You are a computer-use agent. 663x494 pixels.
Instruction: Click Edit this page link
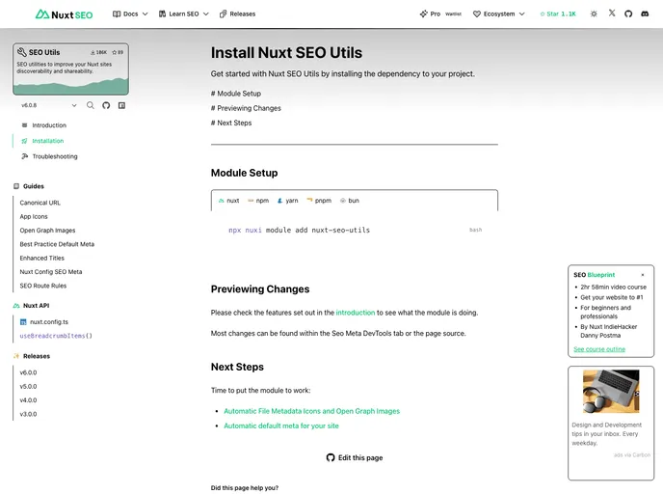355,457
